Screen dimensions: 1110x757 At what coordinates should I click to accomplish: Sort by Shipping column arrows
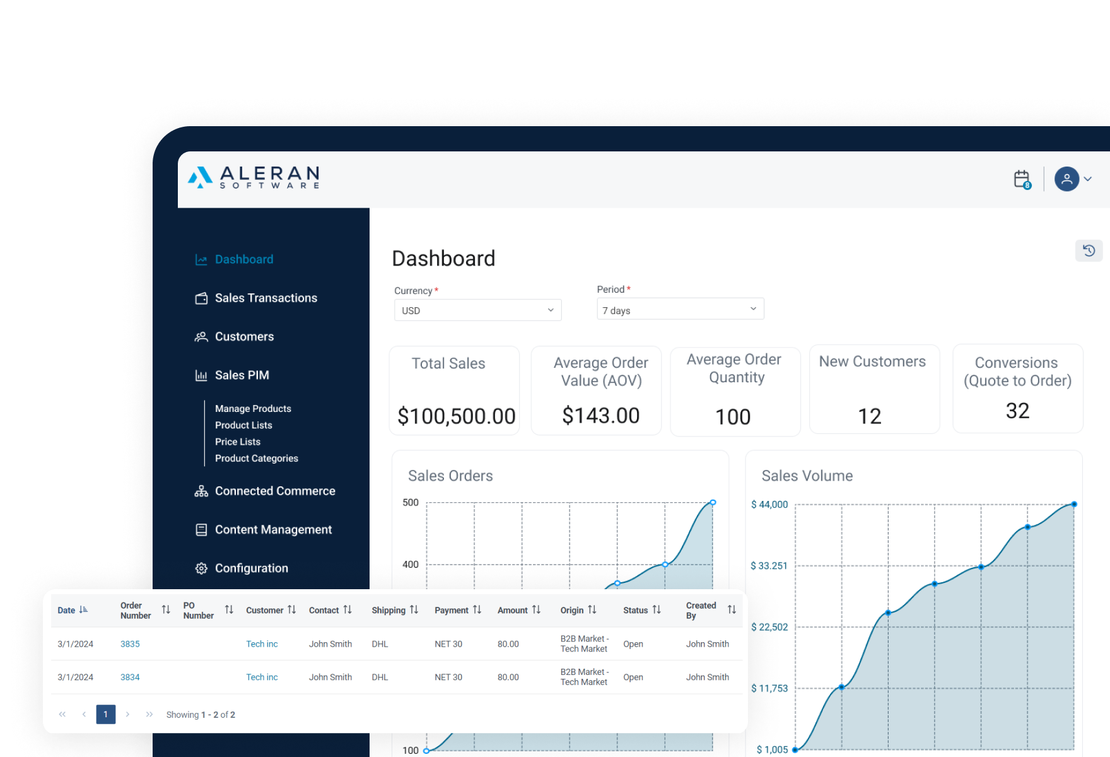tap(414, 609)
